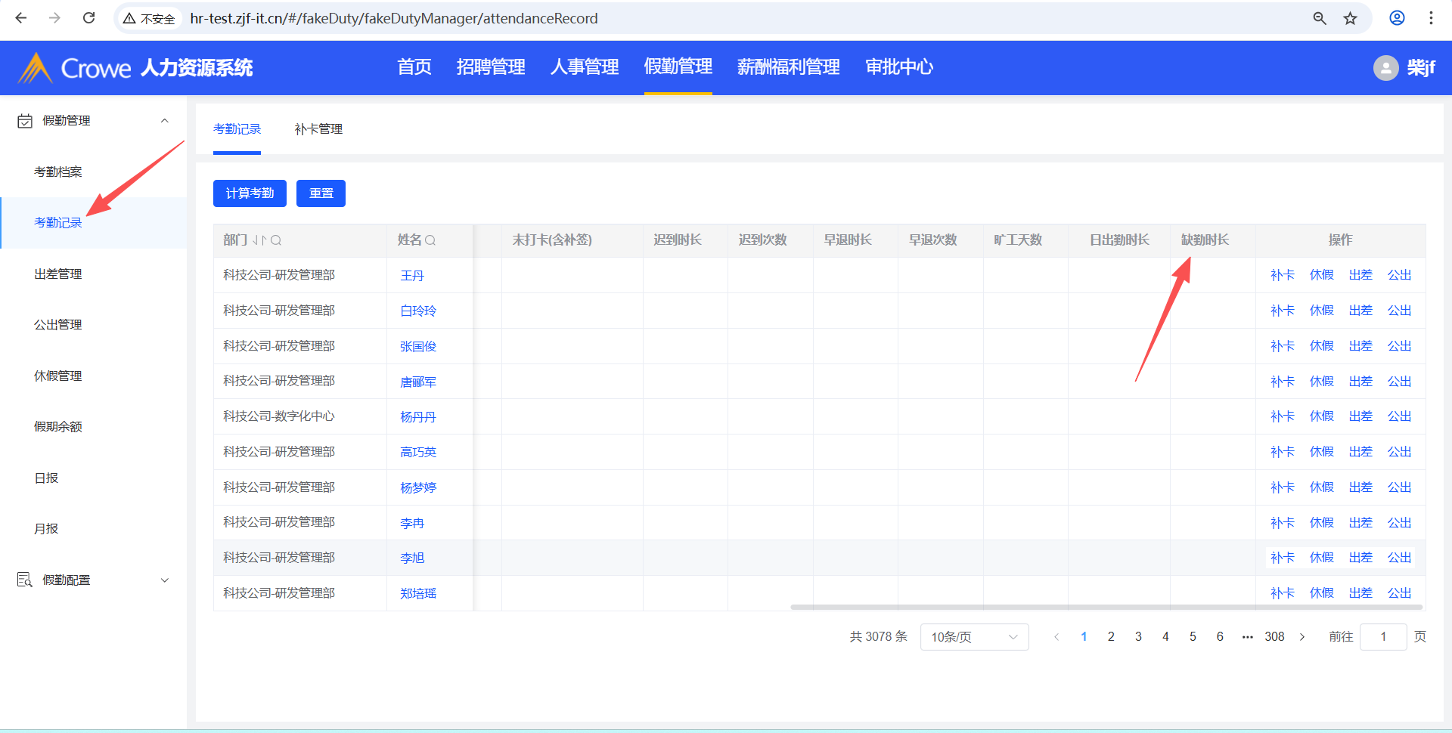Open the 10条/页 page size dropdown

974,637
